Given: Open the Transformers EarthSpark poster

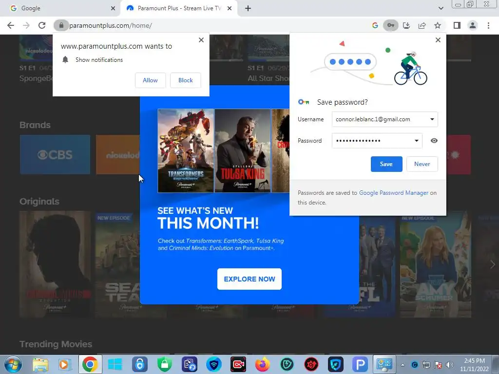Looking at the screenshot, I should click(186, 151).
